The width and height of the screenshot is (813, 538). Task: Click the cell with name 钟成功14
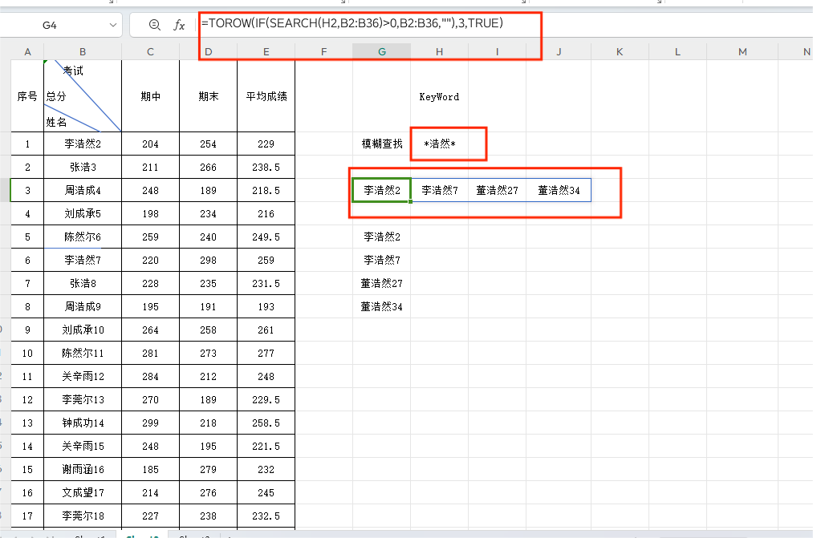coord(83,423)
